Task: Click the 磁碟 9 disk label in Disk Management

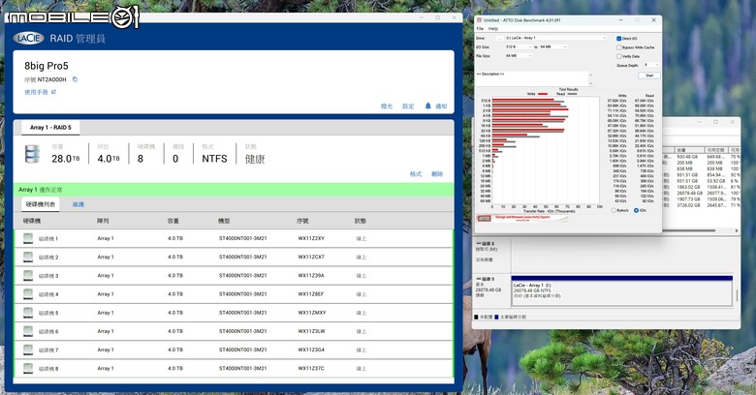Action: pos(488,279)
